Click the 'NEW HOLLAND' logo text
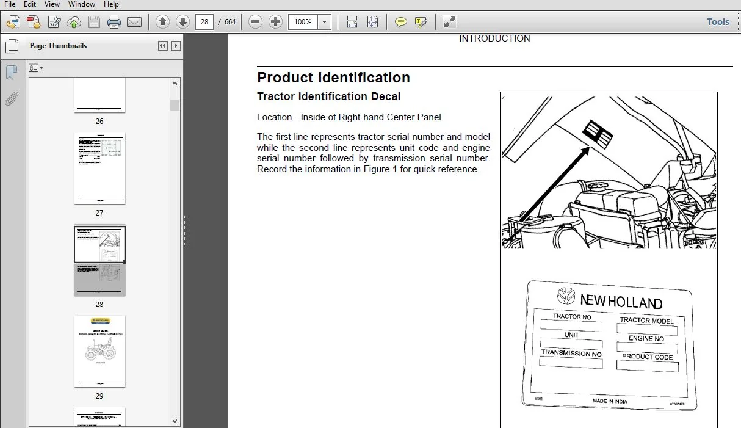The image size is (741, 428). click(x=621, y=300)
